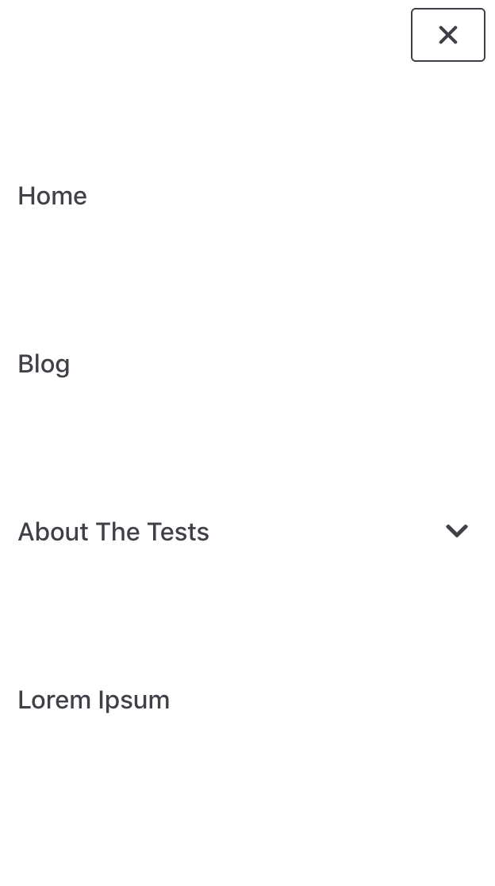Click the About The Tests menu entry
Image resolution: width=495 pixels, height=886 pixels.
[113, 532]
